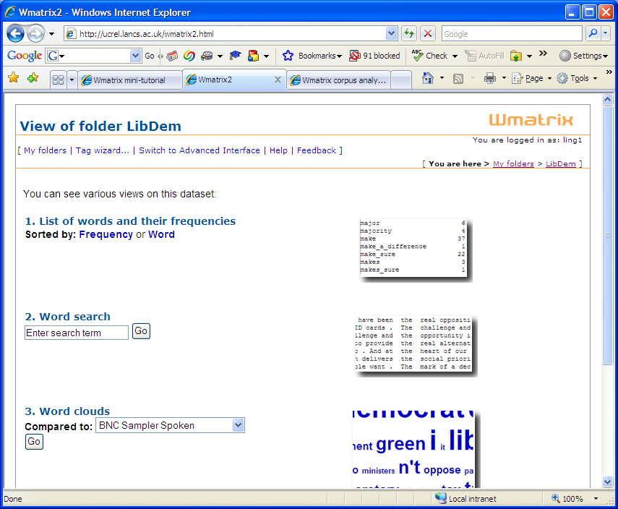The image size is (618, 509).
Task: Switch to the Wmatrix corpus analysis tab
Action: (x=338, y=80)
